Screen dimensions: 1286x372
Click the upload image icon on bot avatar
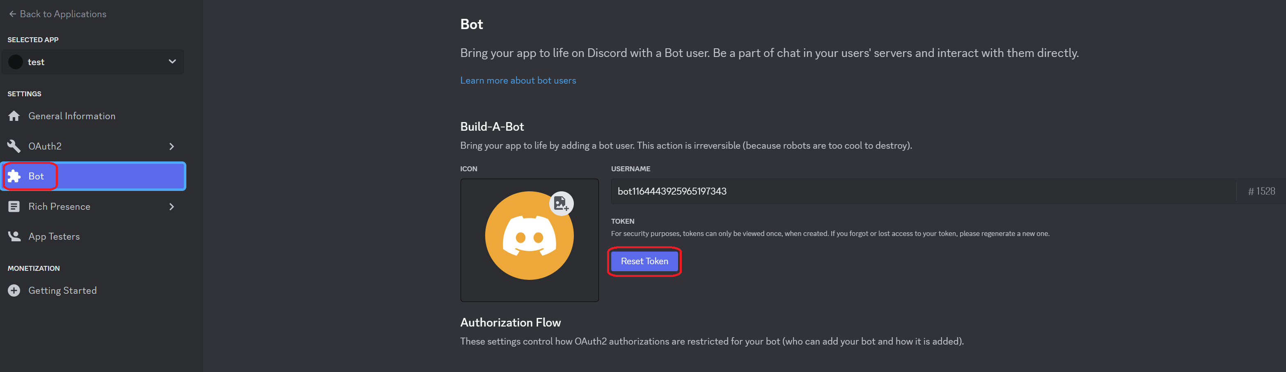[x=561, y=204]
